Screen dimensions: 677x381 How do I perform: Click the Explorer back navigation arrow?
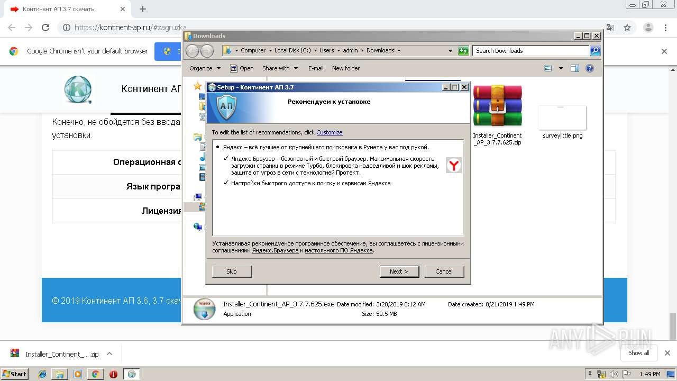pos(193,51)
